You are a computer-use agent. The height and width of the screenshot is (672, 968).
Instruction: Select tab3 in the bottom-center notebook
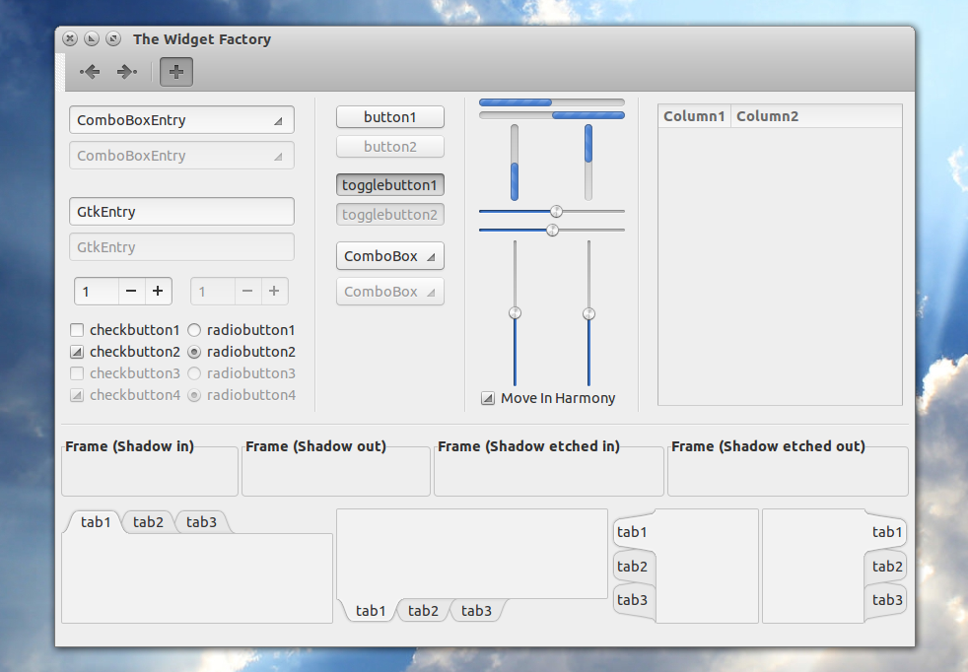(476, 610)
